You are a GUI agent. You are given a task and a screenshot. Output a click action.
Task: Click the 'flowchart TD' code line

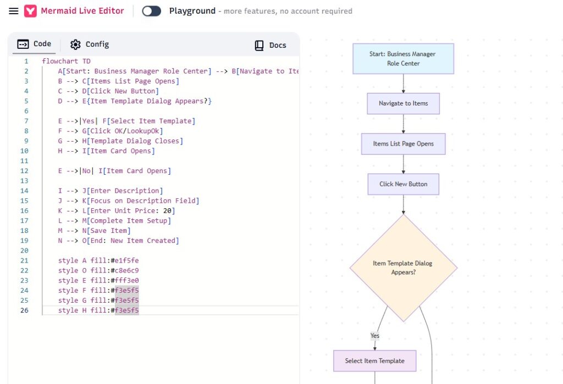point(66,61)
